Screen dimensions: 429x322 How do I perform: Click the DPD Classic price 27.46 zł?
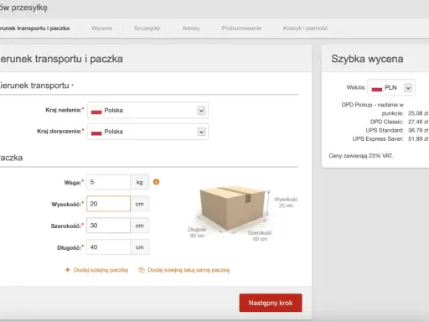point(418,122)
